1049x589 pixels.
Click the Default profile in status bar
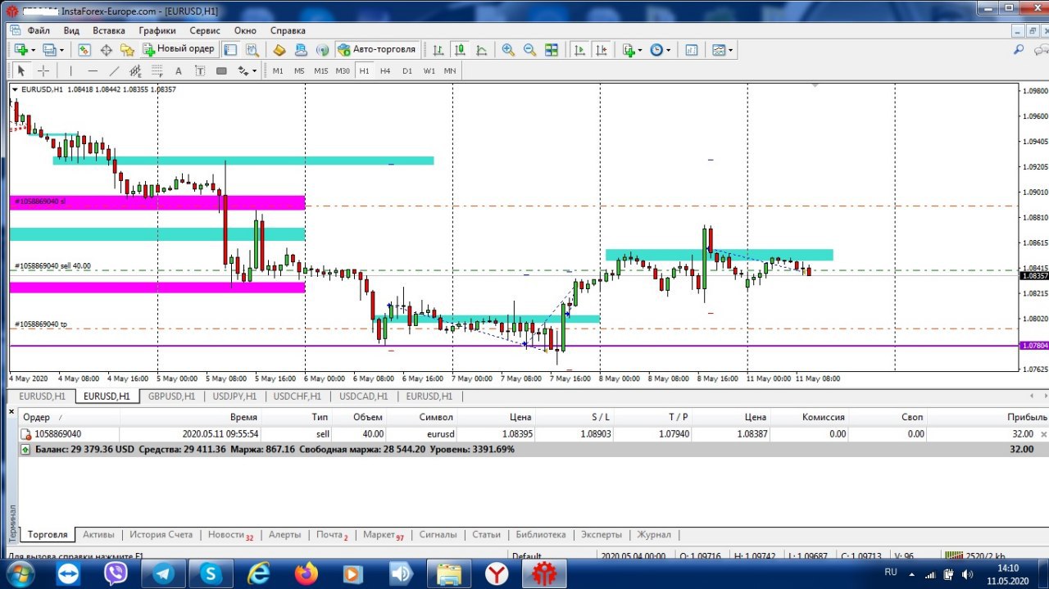point(527,555)
